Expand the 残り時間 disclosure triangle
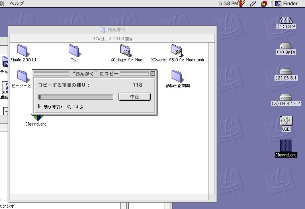 point(39,106)
